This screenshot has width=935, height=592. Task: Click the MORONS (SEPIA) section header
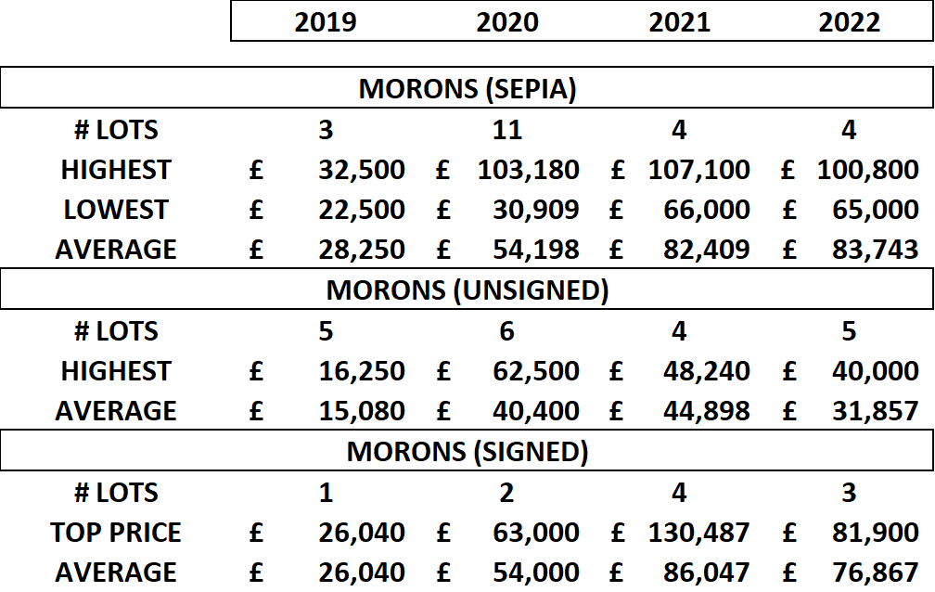tap(467, 88)
